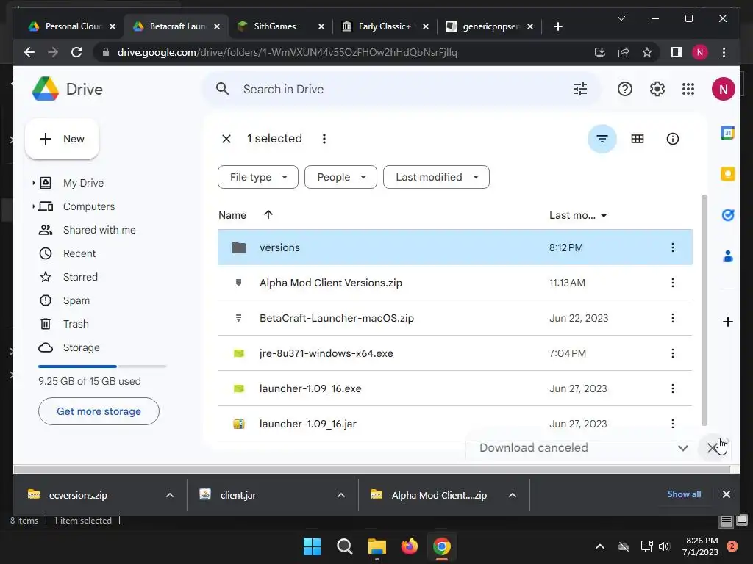
Task: Open the Chrome tab search chevron
Action: coord(621,18)
